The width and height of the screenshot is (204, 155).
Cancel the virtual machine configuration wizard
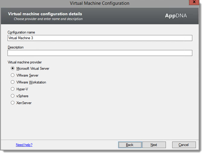184,145
